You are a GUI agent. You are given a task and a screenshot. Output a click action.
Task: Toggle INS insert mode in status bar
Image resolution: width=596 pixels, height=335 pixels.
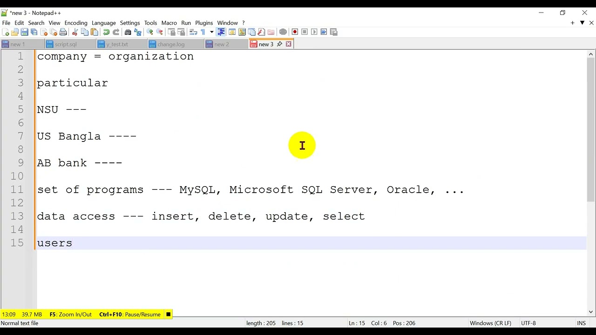(582, 323)
